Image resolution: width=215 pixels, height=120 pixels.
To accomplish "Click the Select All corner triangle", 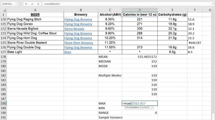I will pos(4,10).
